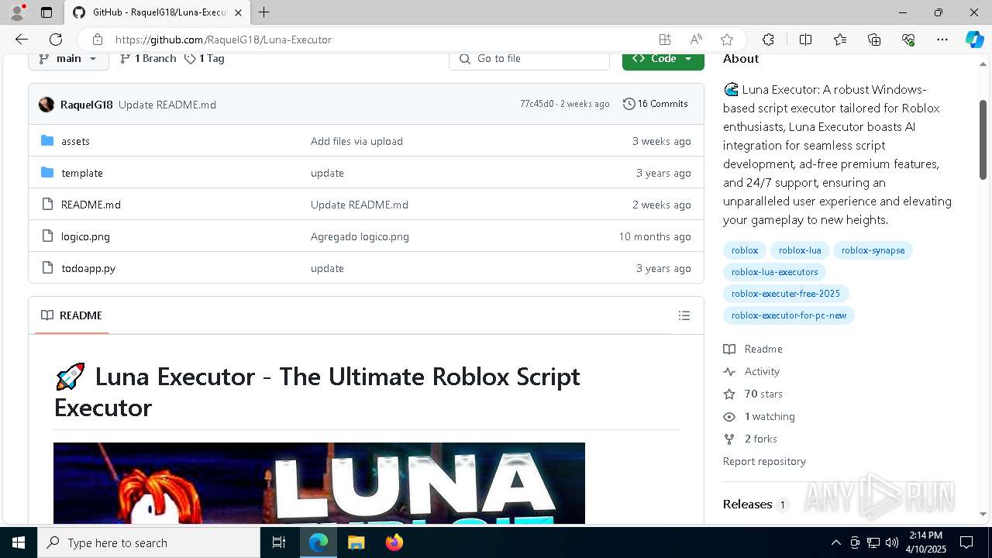The height and width of the screenshot is (558, 992).
Task: Click the volume speaker tray icon
Action: tap(892, 542)
